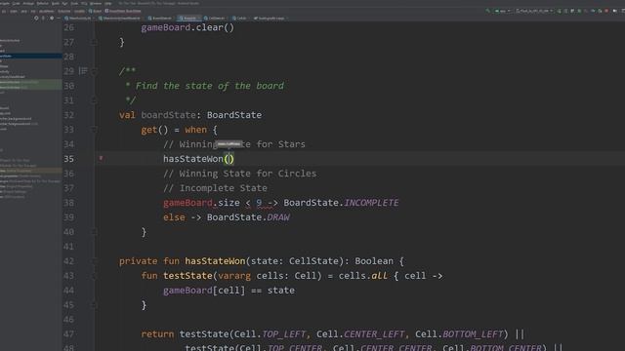Click fold end marker at line 27
This screenshot has width=625, height=351.
[94, 42]
